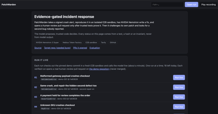This screenshot has height=114, width=218.
Task: Click the Unknown SKU crashes checkout title
Action: [57, 105]
